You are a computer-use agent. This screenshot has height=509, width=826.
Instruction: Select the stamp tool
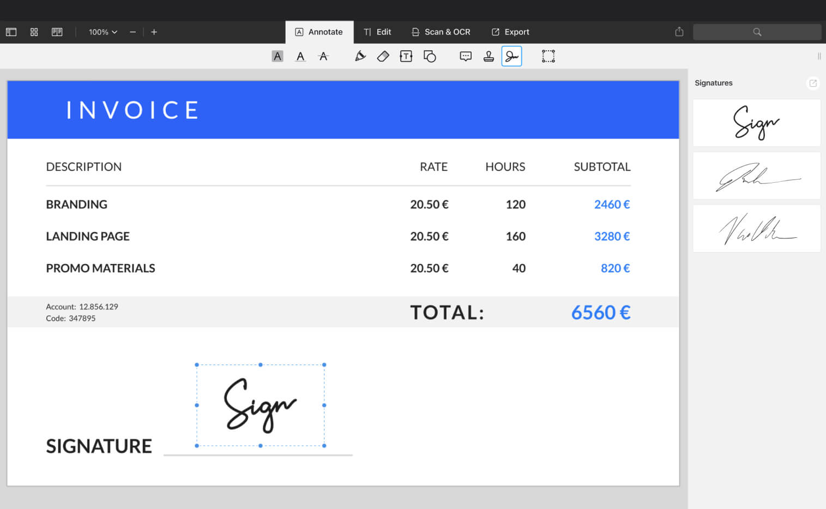click(489, 56)
